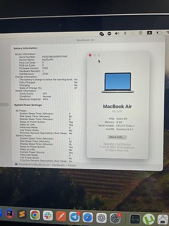
Task: Open Telegram with unread badge
Action: pos(74,217)
